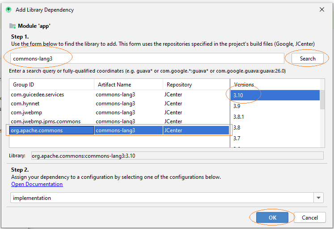Select the com.jwebmp group row

(119, 112)
